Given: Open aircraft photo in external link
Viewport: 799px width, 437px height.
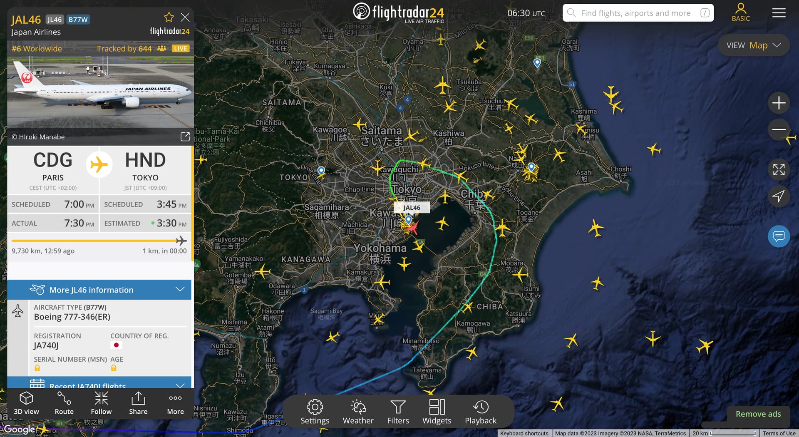Looking at the screenshot, I should pyautogui.click(x=185, y=137).
